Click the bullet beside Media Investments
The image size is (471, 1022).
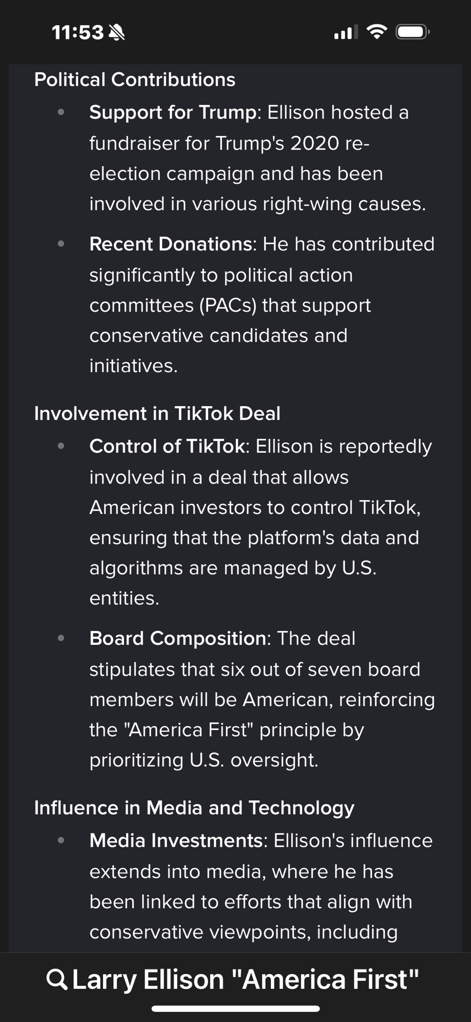(61, 840)
